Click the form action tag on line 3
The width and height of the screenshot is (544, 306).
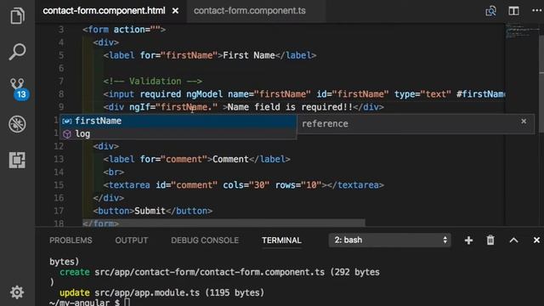click(x=124, y=30)
